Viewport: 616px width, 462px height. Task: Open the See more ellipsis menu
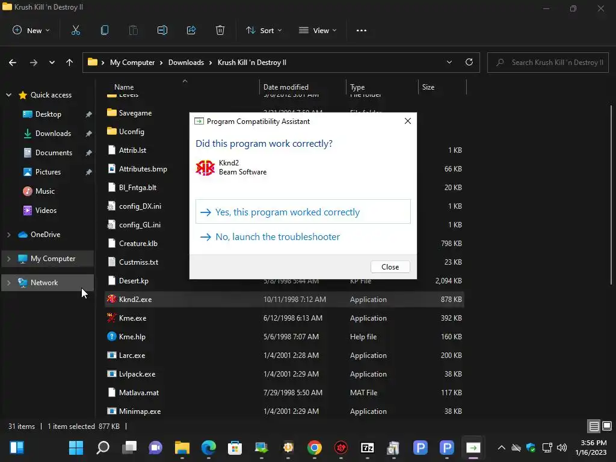pos(362,30)
